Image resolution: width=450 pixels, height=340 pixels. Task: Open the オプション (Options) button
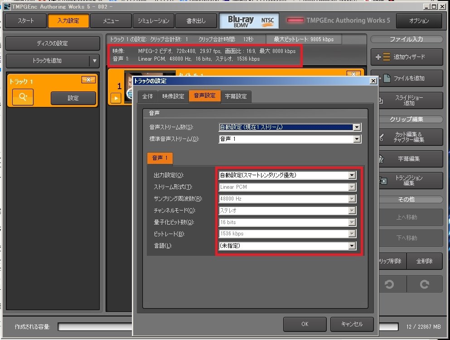tap(419, 21)
